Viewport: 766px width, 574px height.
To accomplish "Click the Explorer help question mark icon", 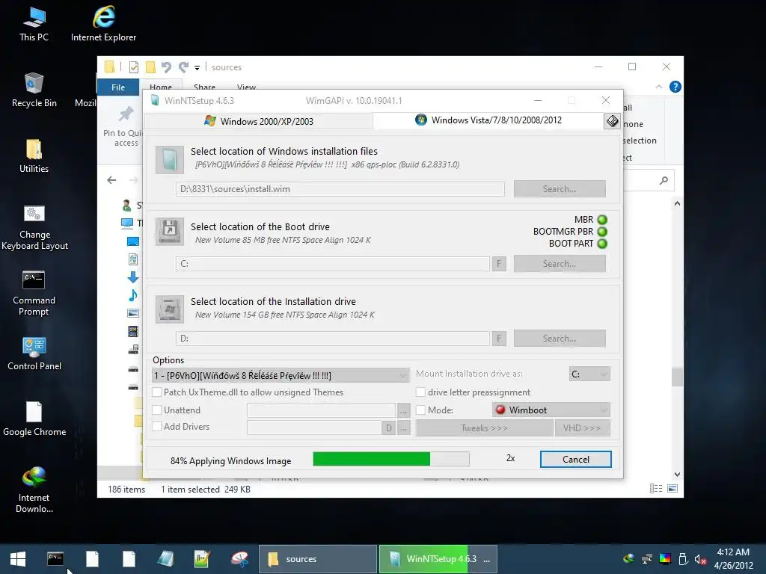I will click(675, 87).
